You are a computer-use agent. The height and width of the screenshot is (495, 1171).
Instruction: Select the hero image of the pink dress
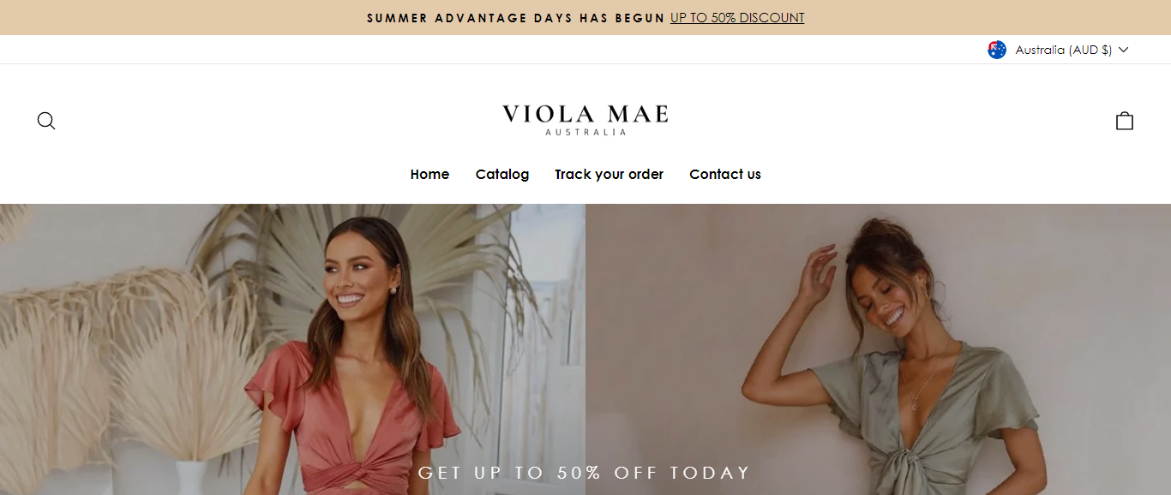pos(292,349)
